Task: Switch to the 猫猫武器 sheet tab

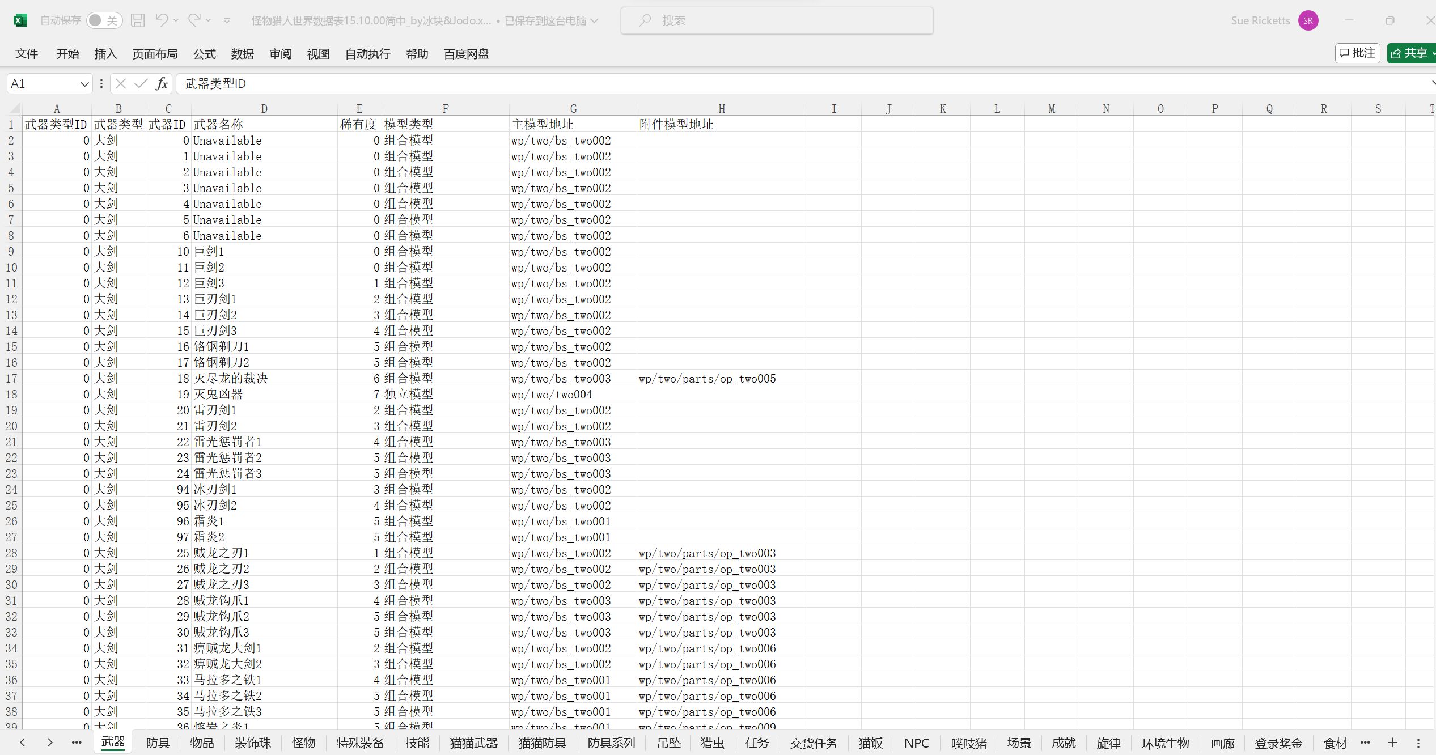Action: pyautogui.click(x=473, y=743)
